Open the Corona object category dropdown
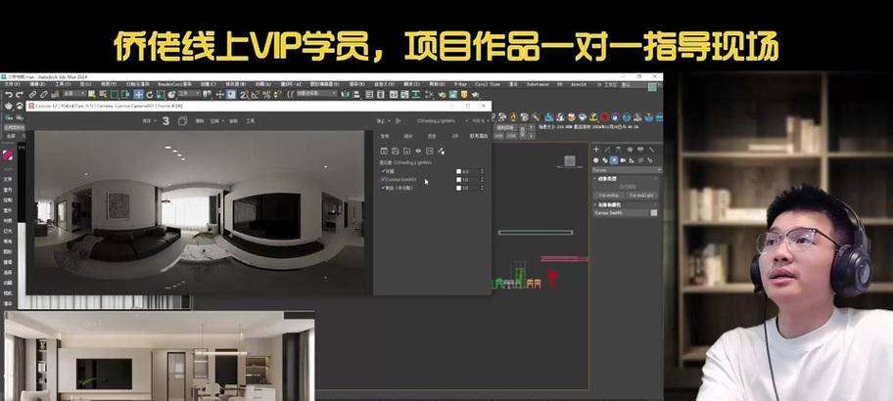The width and height of the screenshot is (893, 401). pyautogui.click(x=627, y=170)
